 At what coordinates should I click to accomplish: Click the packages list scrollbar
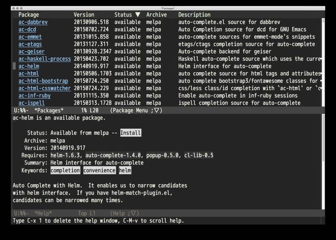(323, 62)
